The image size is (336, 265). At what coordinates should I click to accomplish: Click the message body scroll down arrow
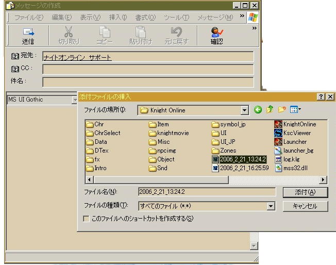point(254,246)
